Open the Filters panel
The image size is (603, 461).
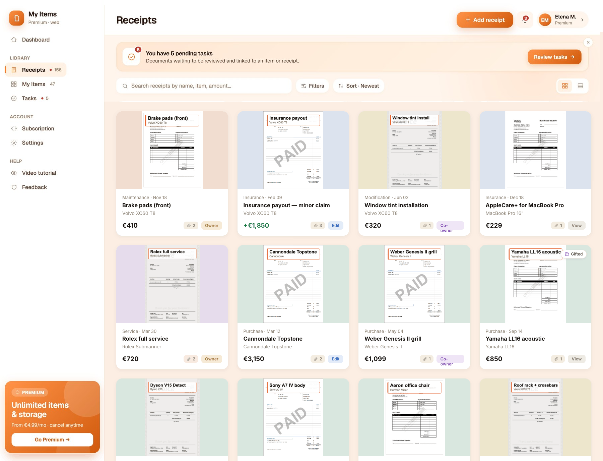[x=313, y=86]
